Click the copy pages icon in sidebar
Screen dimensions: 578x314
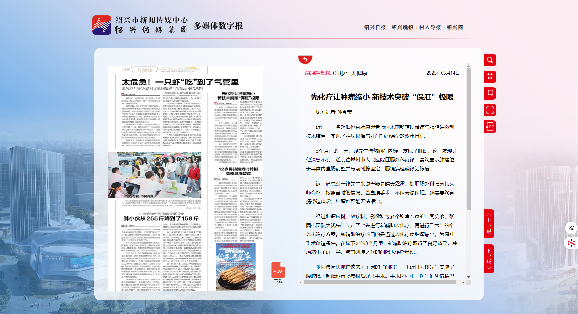pyautogui.click(x=490, y=93)
